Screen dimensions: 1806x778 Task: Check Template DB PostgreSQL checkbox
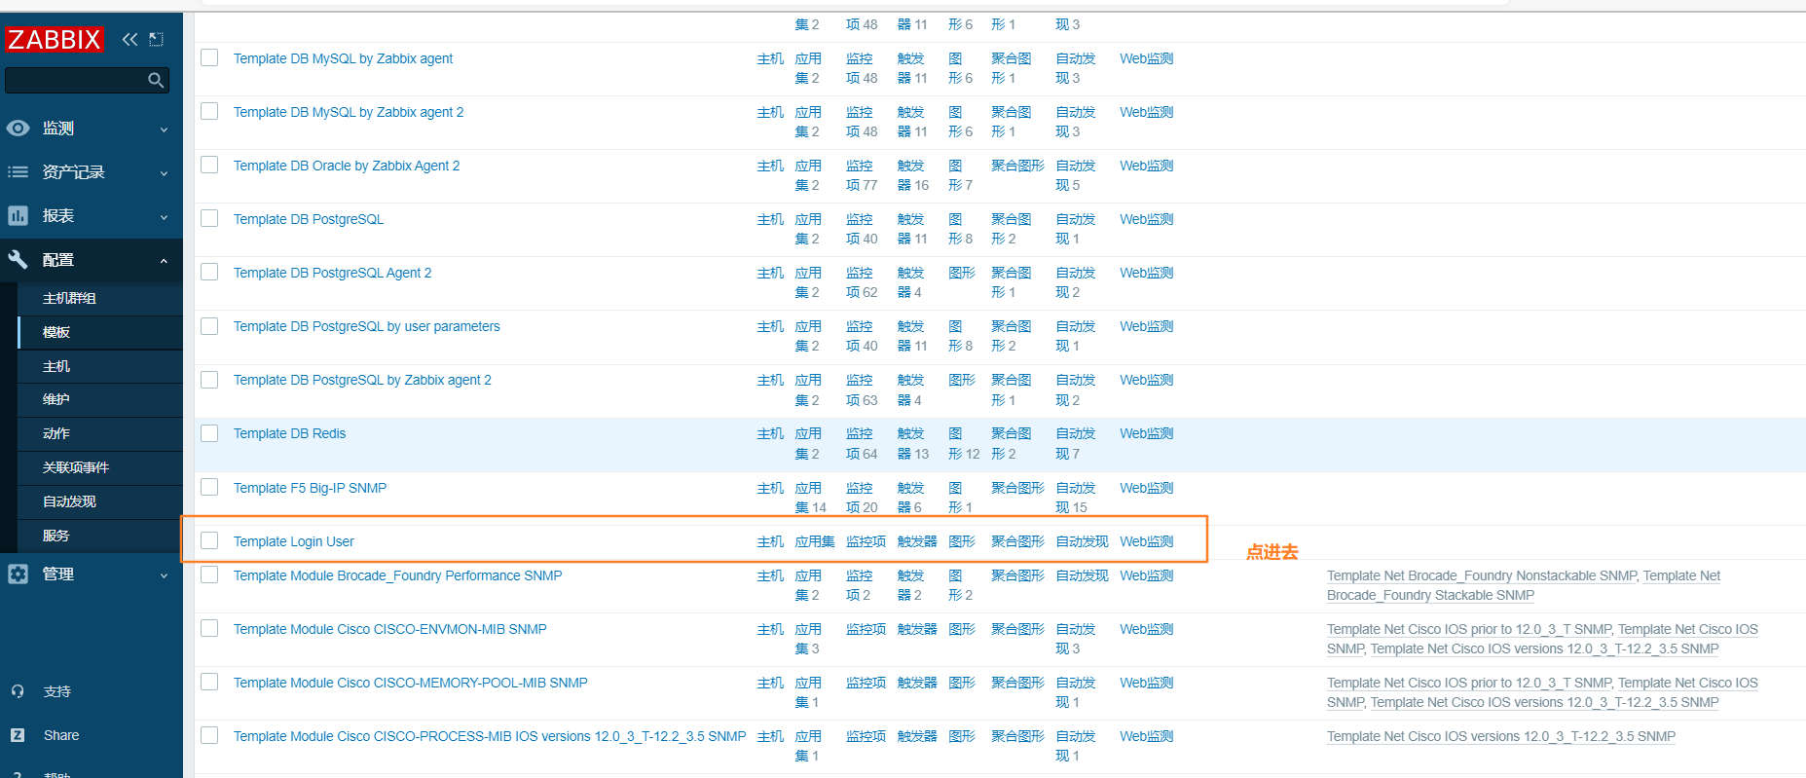(209, 218)
